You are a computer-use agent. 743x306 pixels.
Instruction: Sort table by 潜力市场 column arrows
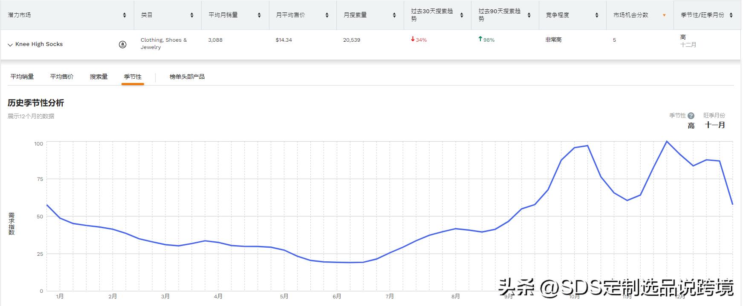click(x=124, y=15)
